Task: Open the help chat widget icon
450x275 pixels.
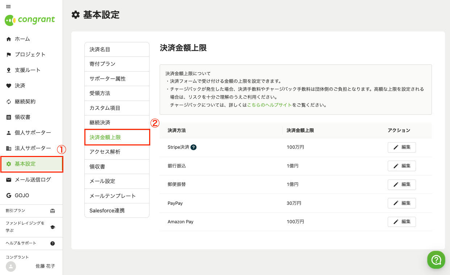Action: pos(436,259)
